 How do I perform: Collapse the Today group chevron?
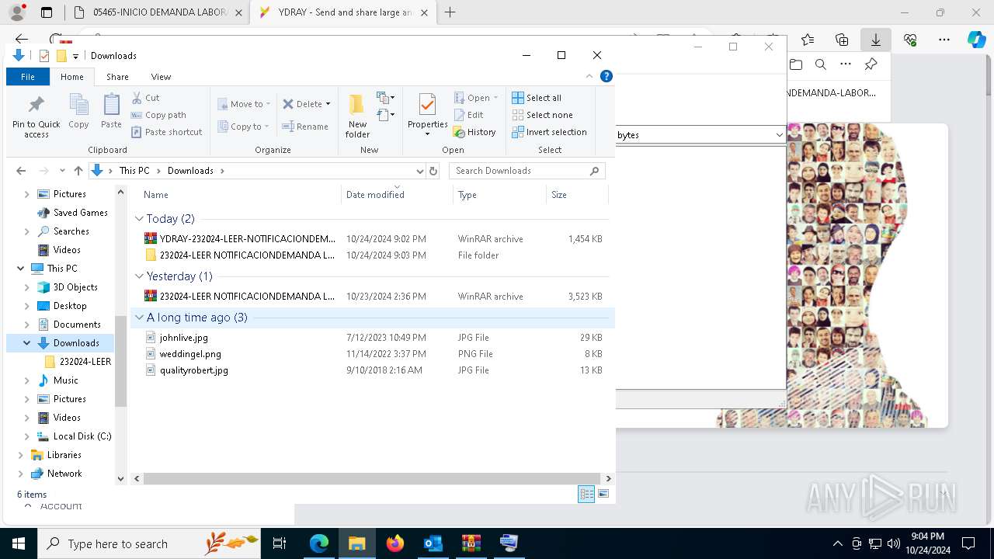click(x=139, y=219)
